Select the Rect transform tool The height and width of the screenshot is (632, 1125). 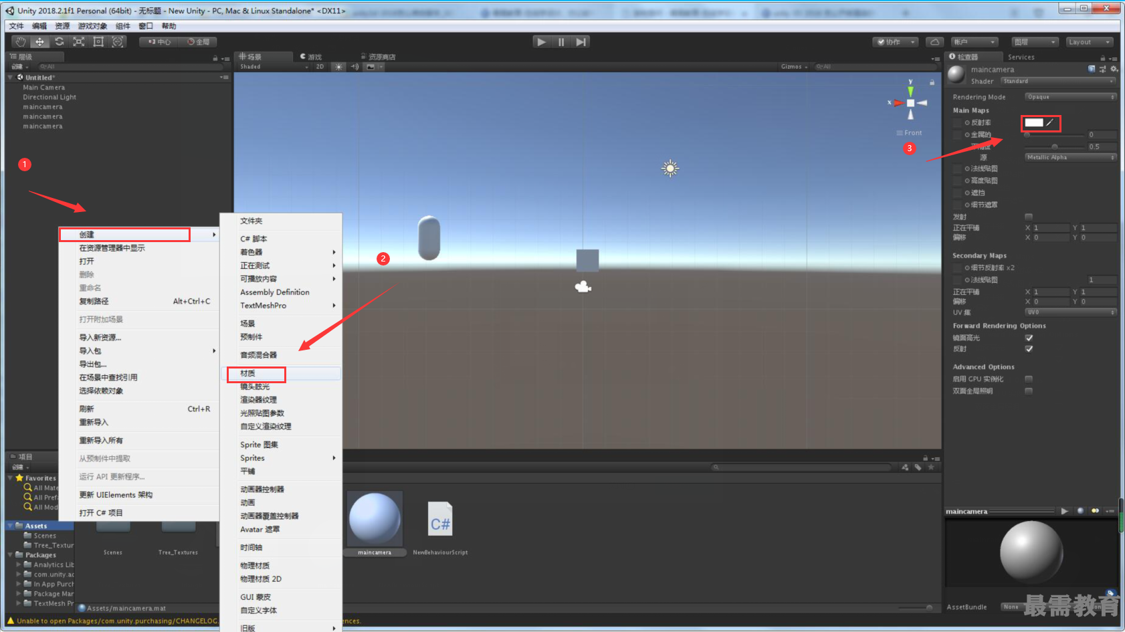[98, 41]
